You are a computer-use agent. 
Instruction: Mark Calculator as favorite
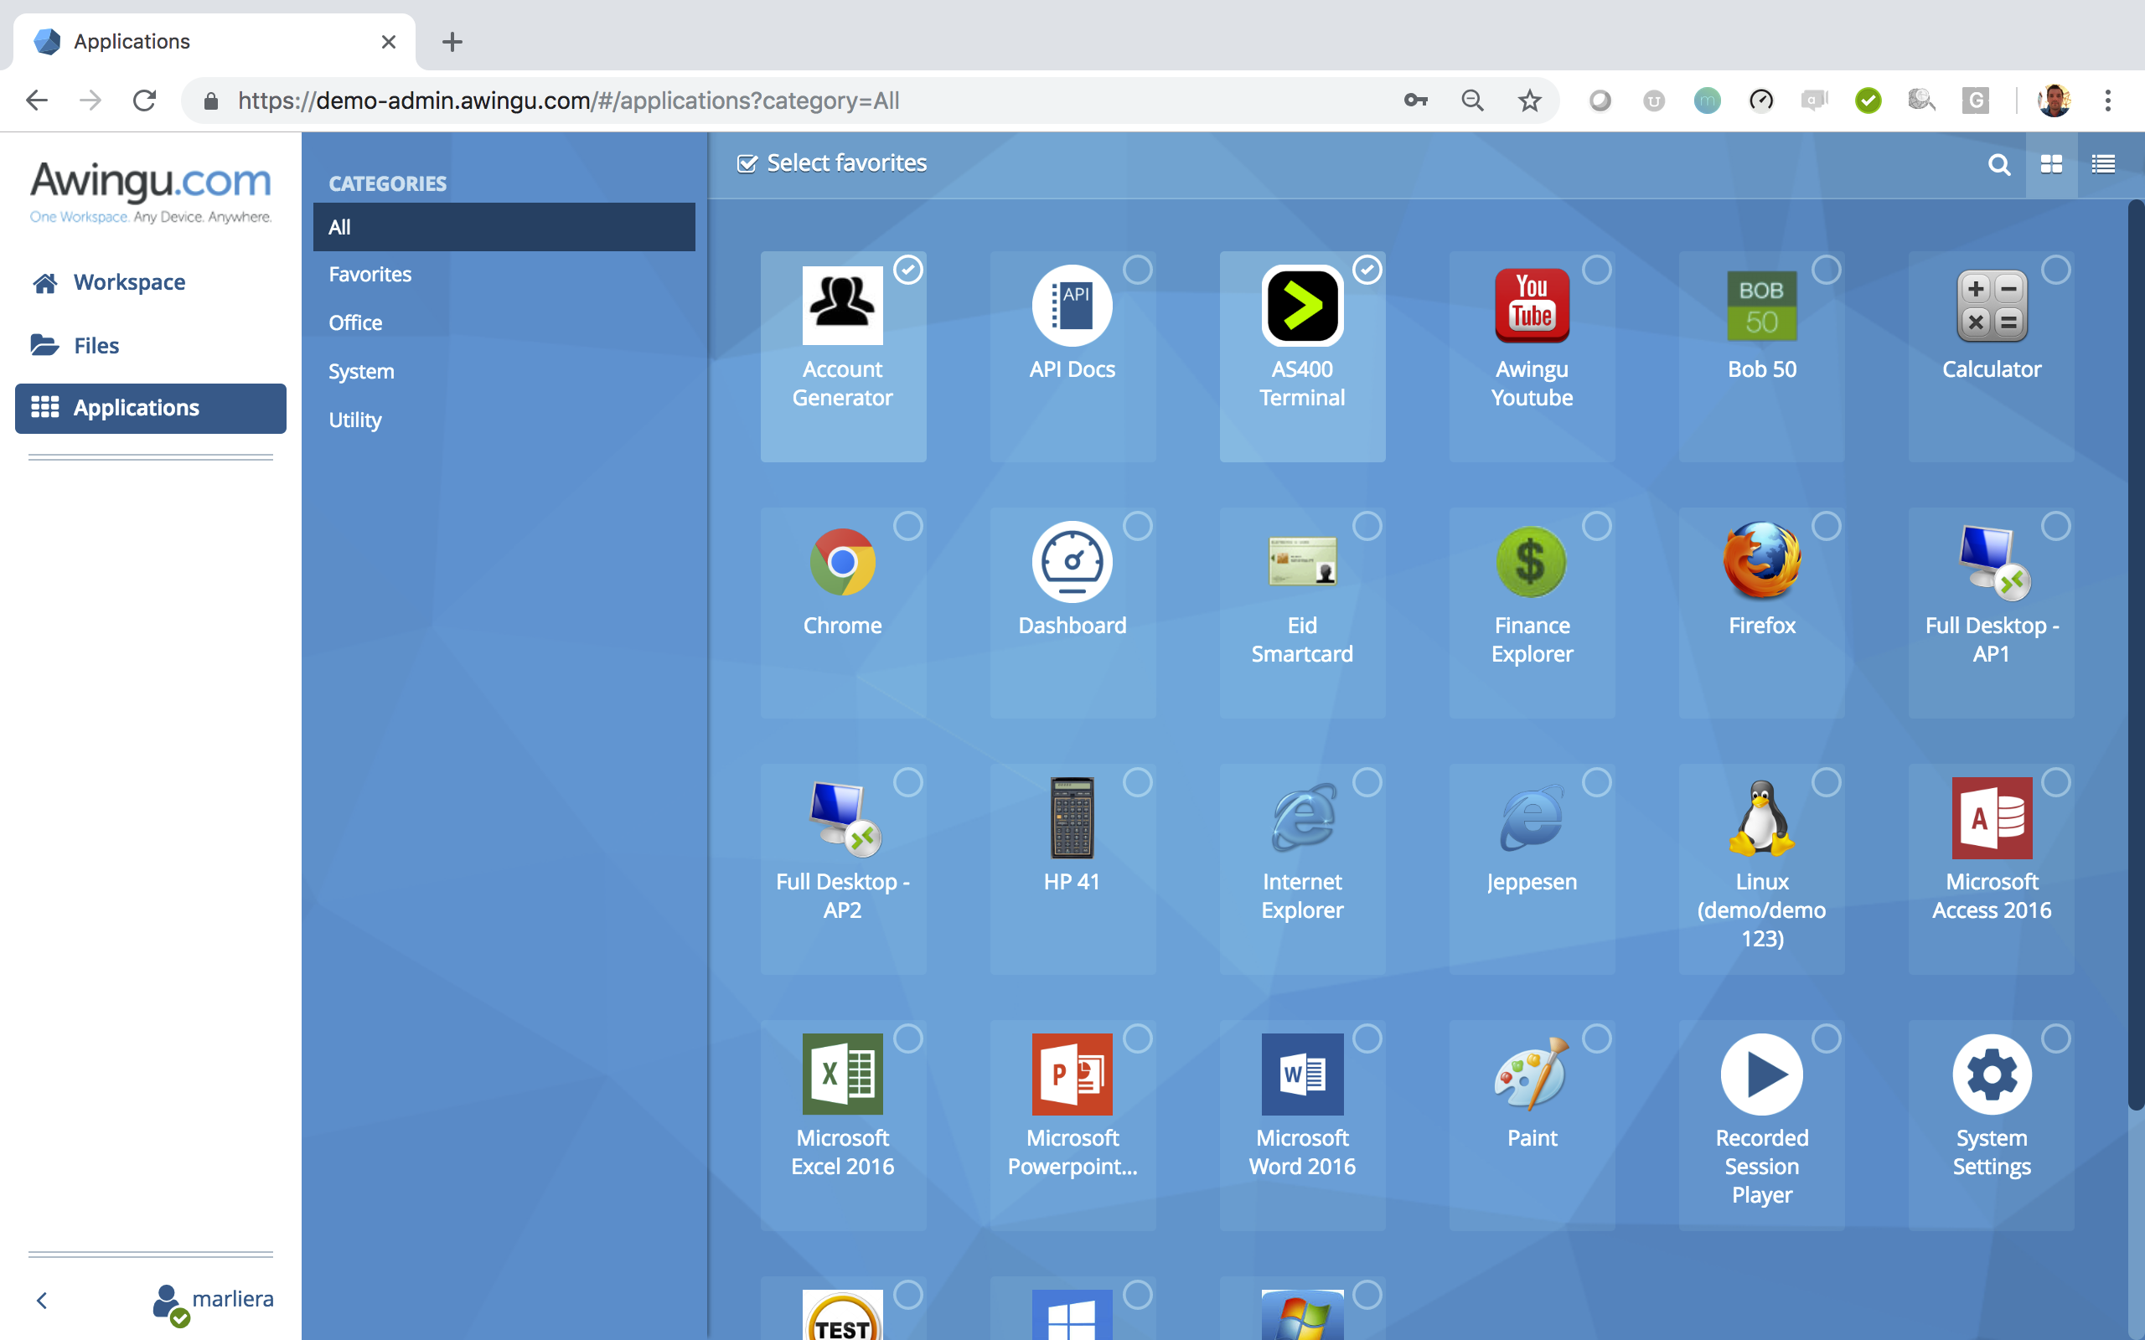click(x=2055, y=270)
